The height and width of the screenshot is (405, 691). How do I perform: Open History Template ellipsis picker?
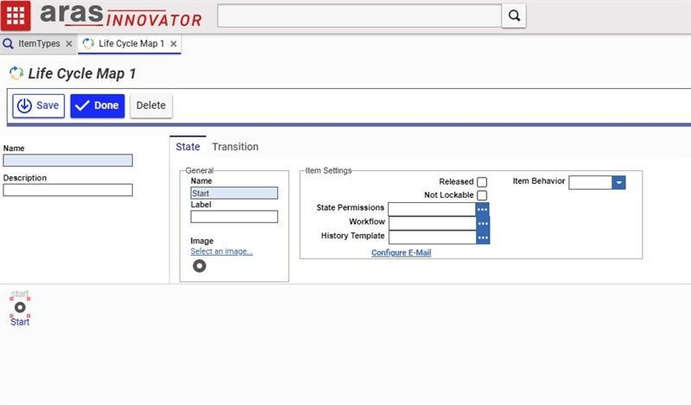pos(483,237)
